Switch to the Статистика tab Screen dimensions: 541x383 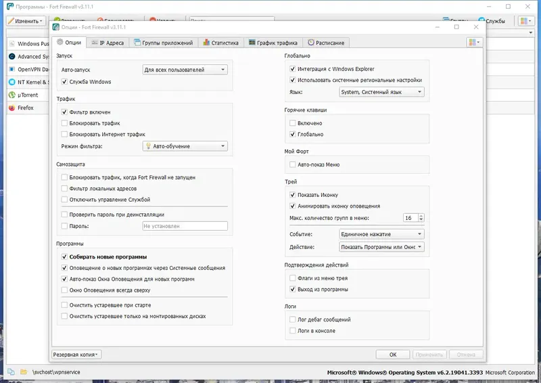[221, 43]
